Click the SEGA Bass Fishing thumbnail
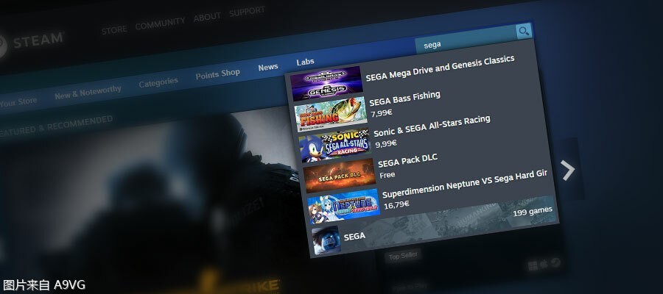 click(331, 114)
